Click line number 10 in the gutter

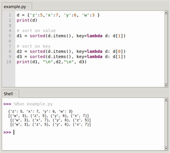coord(9,62)
